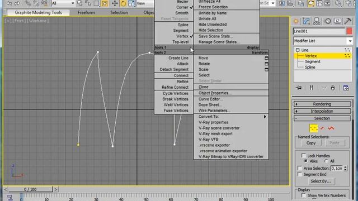Click the Bind to Space Warp icon
358x201 pixels.
(44, 3)
